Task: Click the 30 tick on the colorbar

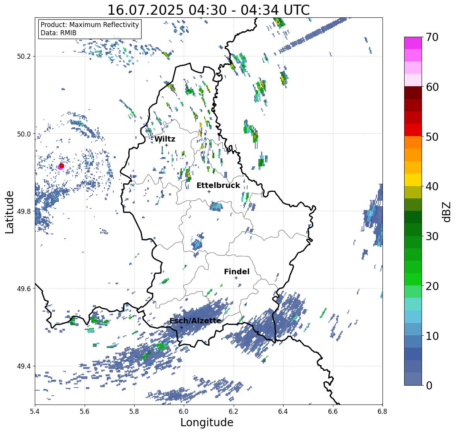Action: (432, 236)
